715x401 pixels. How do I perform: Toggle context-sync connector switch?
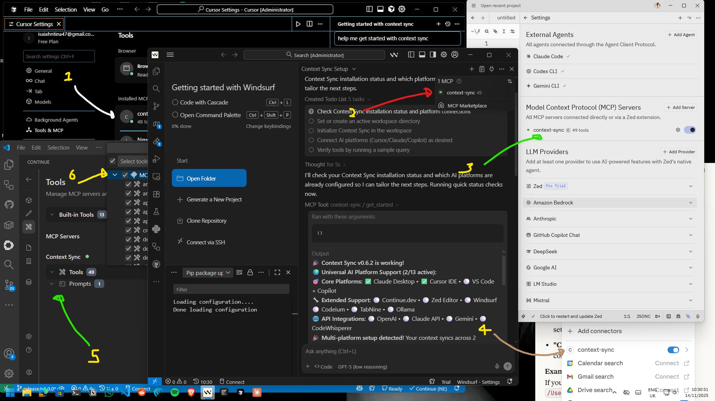(673, 350)
